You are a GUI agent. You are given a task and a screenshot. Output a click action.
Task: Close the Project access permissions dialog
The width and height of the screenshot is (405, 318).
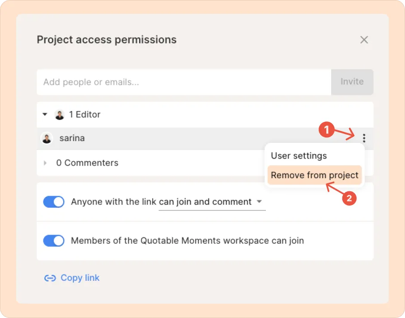(364, 40)
